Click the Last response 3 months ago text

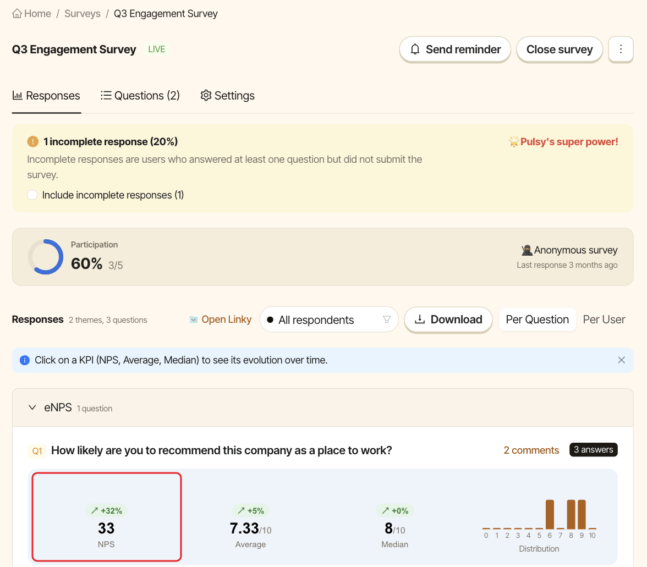click(x=567, y=265)
